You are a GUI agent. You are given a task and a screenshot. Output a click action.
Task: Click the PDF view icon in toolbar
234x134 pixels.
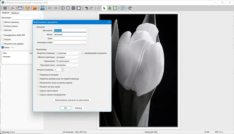[x=13, y=8]
